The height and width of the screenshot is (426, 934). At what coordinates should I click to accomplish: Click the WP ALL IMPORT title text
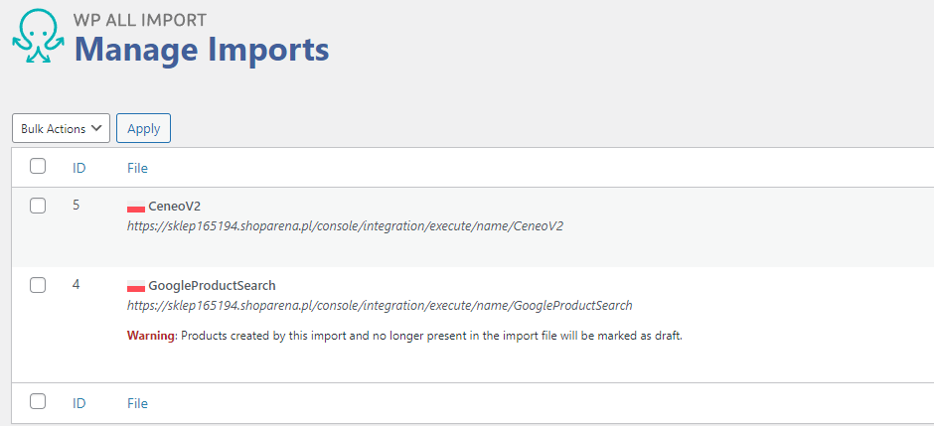(140, 20)
